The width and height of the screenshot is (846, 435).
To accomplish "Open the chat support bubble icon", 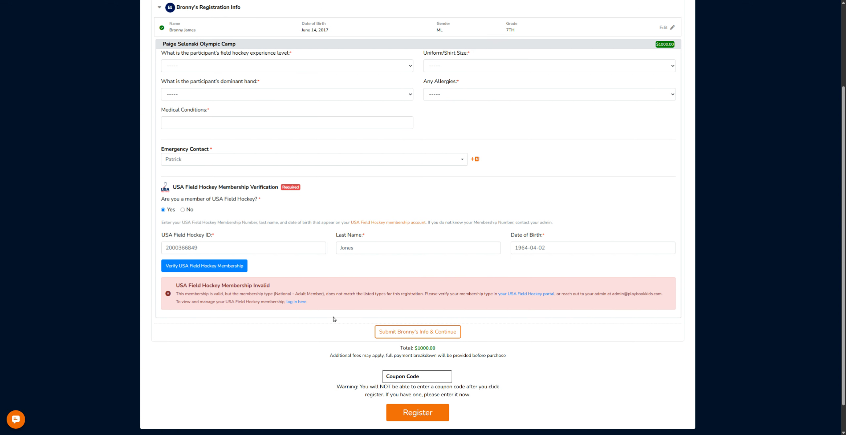I will pos(16,419).
